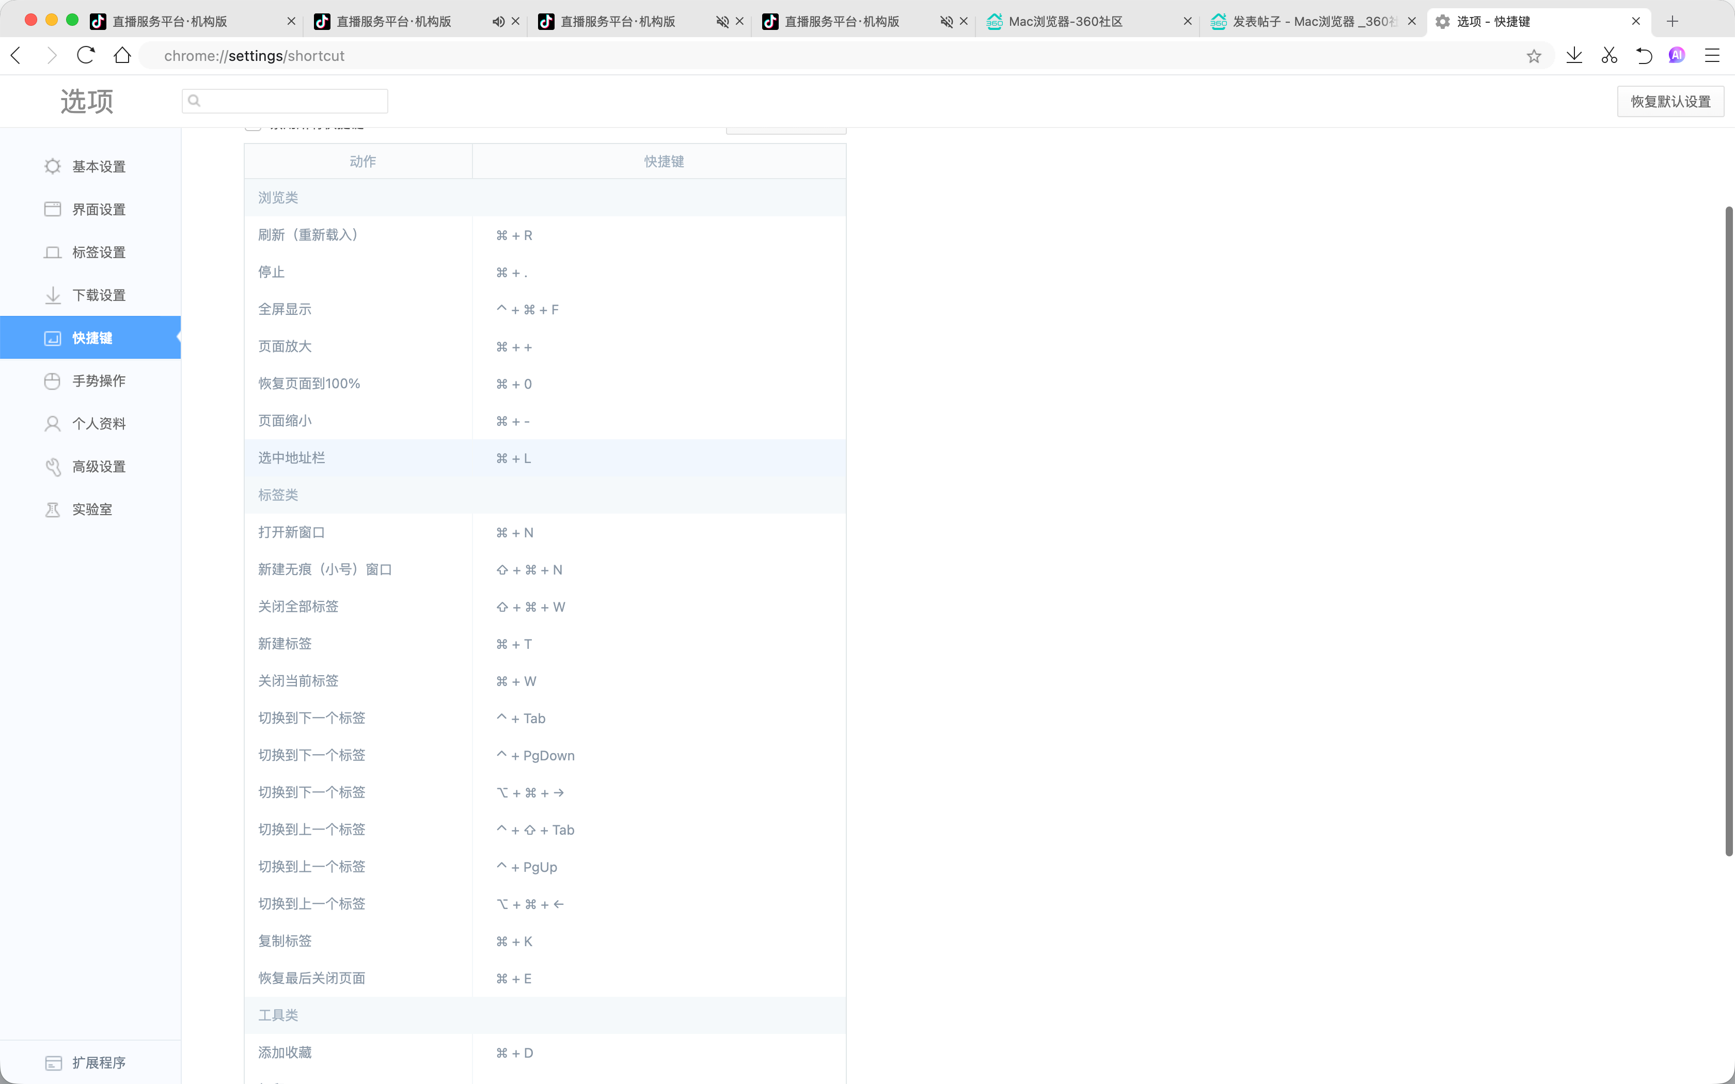This screenshot has width=1735, height=1084.
Task: Click the 恢复最后关闭页面 action label
Action: 312,979
